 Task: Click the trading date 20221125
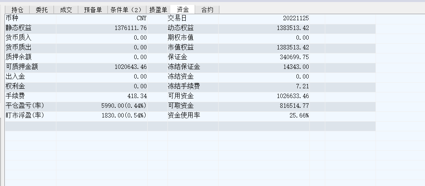click(x=296, y=18)
